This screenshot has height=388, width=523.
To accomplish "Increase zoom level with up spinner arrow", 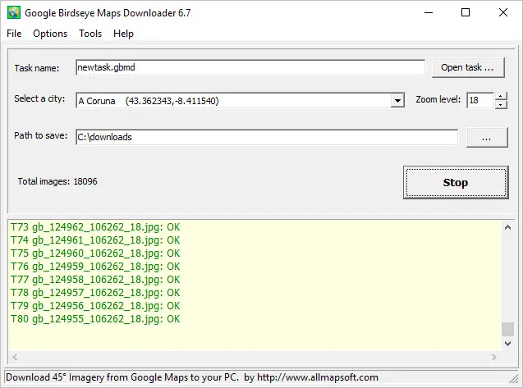I will point(501,96).
